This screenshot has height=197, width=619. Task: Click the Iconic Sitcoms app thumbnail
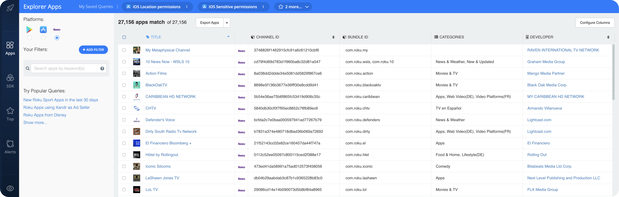pyautogui.click(x=137, y=166)
